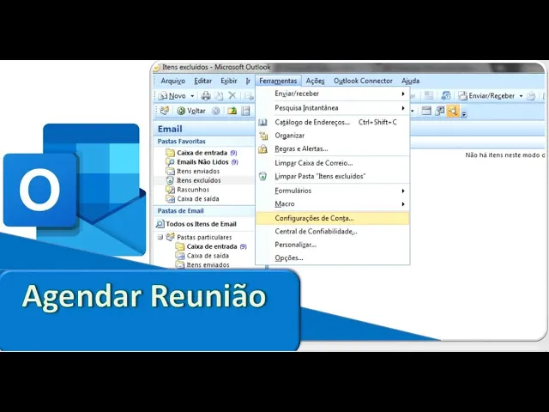Open the toolbar options overflow arrow

(x=464, y=114)
